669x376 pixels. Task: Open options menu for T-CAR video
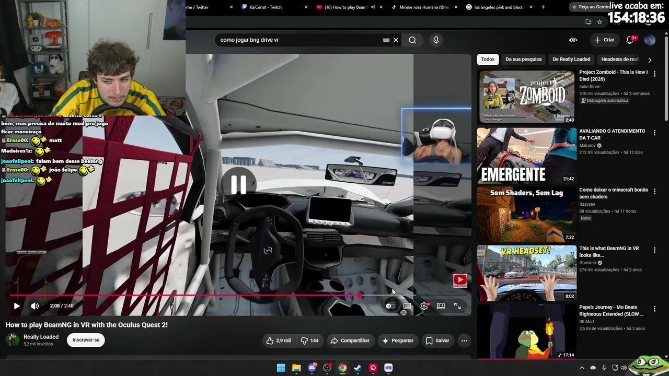tap(654, 133)
